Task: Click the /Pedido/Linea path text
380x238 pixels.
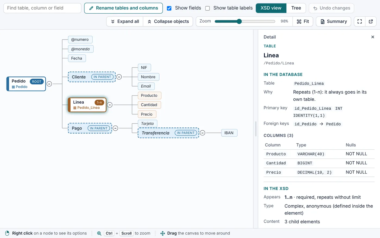Action: 279,63
